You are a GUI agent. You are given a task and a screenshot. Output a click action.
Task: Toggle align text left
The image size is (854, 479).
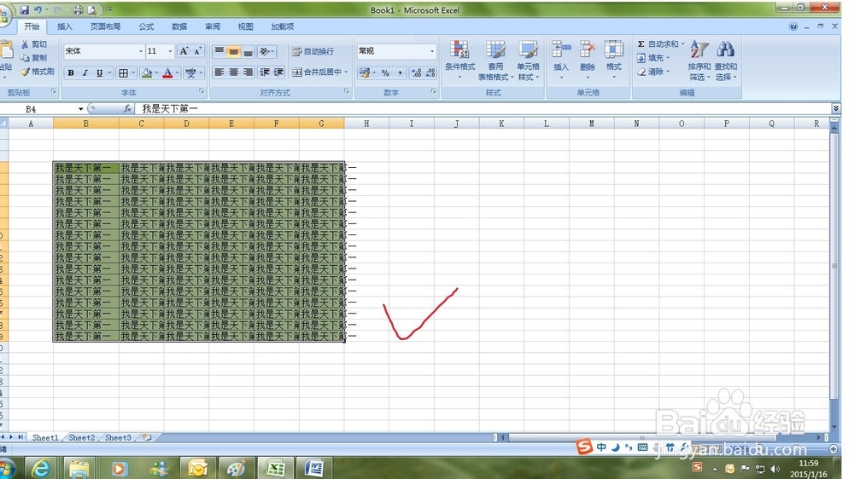tap(219, 72)
